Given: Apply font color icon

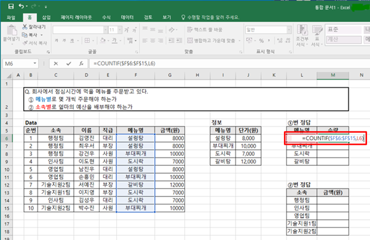Looking at the screenshot, I should [114, 41].
